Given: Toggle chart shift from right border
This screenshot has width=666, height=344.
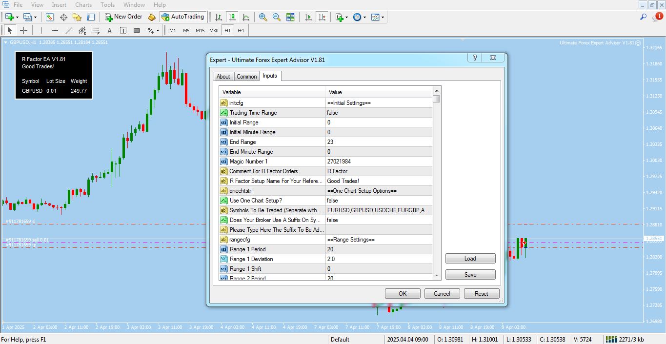Looking at the screenshot, I should coord(322,17).
